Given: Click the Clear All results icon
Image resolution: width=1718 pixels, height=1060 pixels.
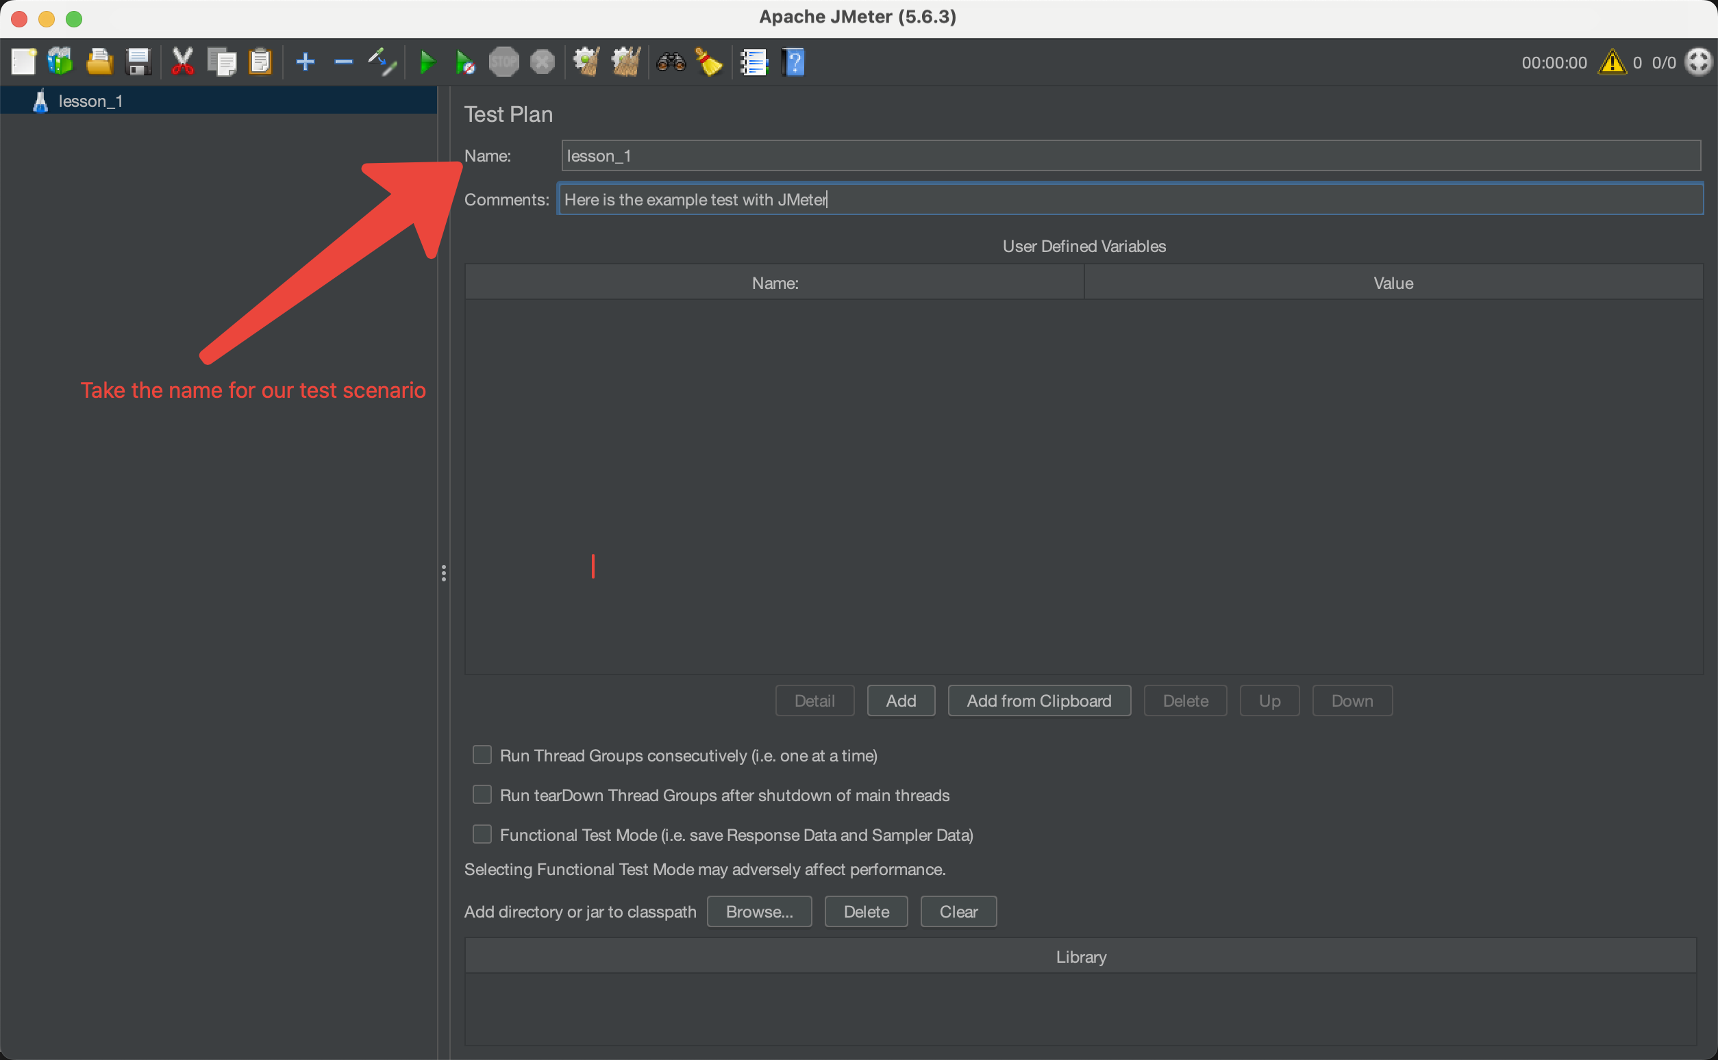Looking at the screenshot, I should tap(625, 62).
